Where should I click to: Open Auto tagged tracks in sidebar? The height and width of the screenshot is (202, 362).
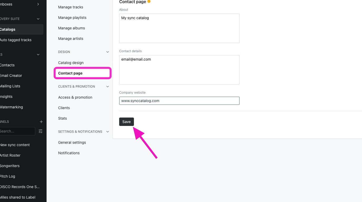pos(16,40)
